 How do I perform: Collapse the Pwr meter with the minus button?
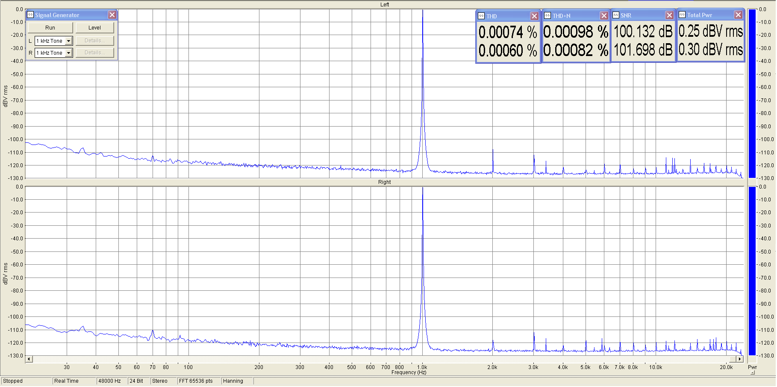point(753,373)
